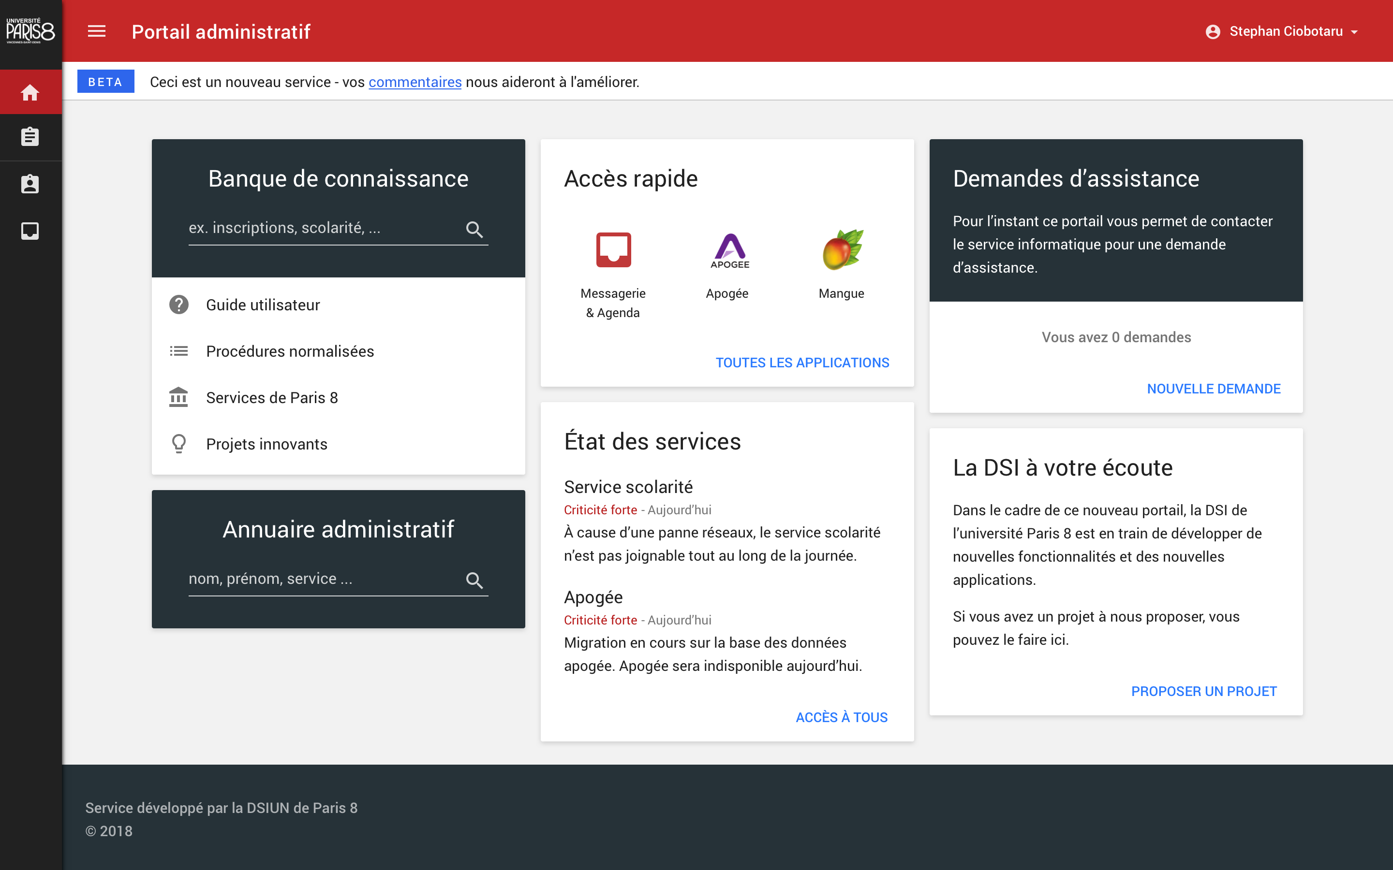The image size is (1393, 870).
Task: Open the Mangue application
Action: [842, 250]
